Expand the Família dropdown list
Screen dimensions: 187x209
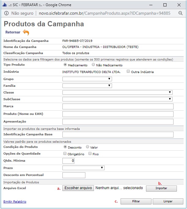[87, 86]
